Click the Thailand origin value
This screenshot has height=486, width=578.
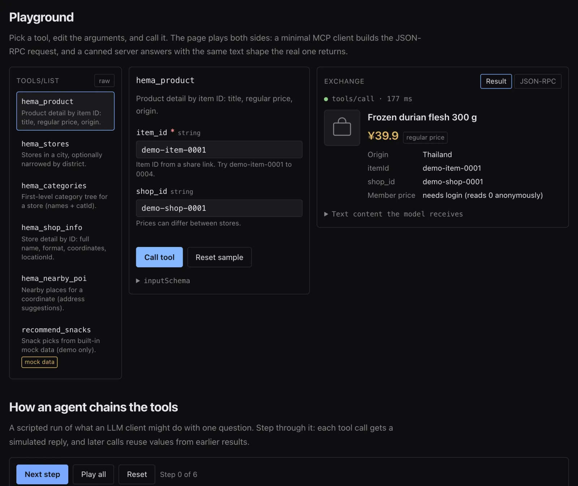[x=437, y=154]
